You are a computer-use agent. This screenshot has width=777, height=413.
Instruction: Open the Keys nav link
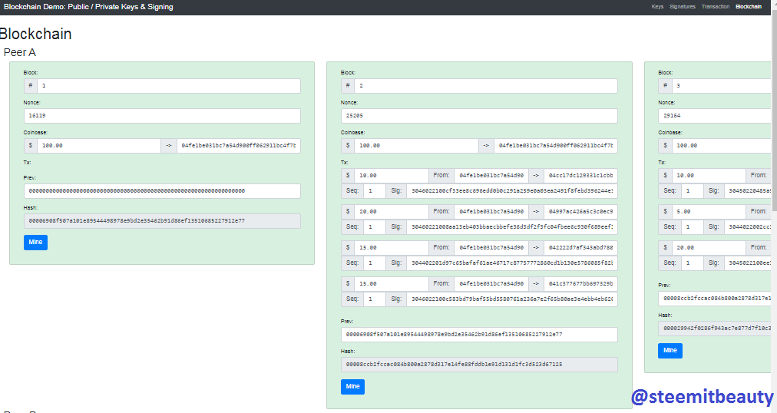point(657,6)
